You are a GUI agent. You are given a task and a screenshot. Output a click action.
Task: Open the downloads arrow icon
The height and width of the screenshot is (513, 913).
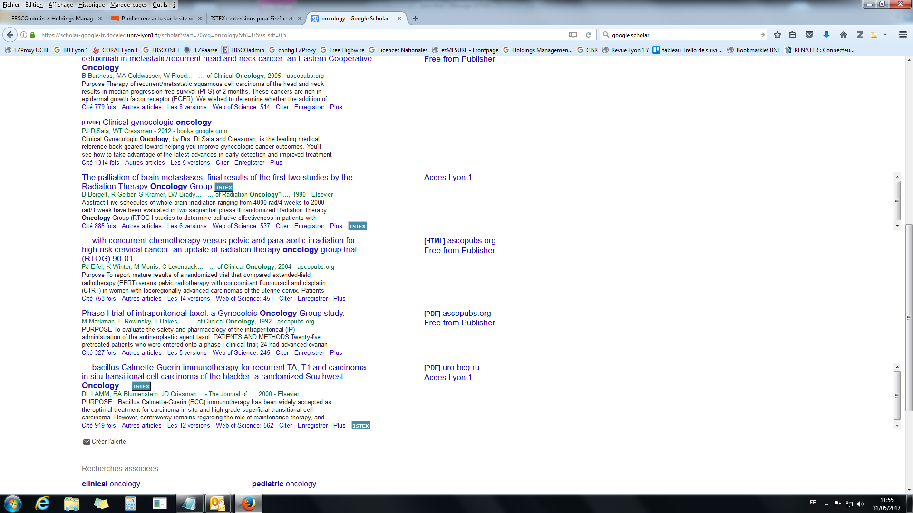pyautogui.click(x=826, y=35)
